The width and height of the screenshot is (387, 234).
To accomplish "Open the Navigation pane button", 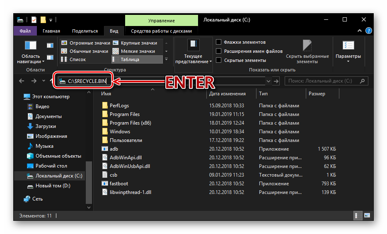I will (31, 52).
